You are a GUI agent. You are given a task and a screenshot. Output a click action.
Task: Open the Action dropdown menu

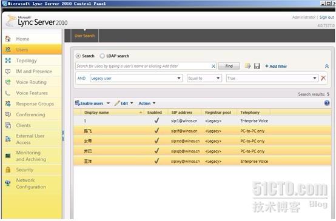[147, 104]
